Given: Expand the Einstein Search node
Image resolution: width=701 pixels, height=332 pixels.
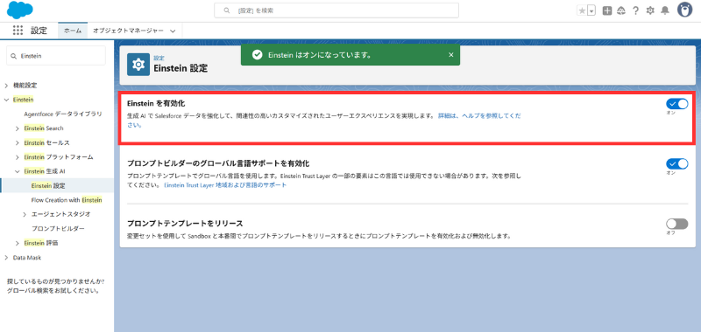Looking at the screenshot, I should (17, 128).
